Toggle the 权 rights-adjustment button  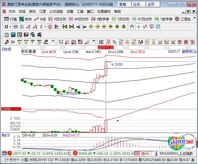coord(50,27)
